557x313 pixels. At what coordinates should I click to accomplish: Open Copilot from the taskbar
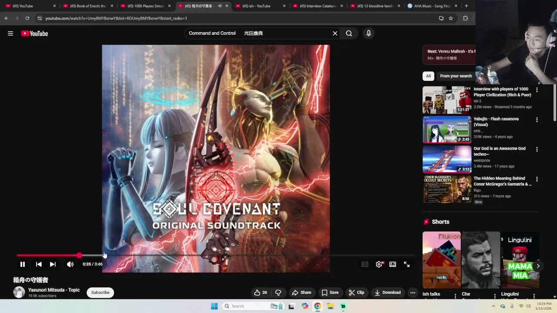(305, 306)
